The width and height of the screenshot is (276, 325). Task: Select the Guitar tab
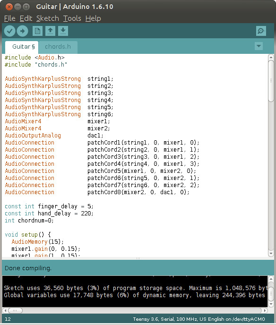22,47
